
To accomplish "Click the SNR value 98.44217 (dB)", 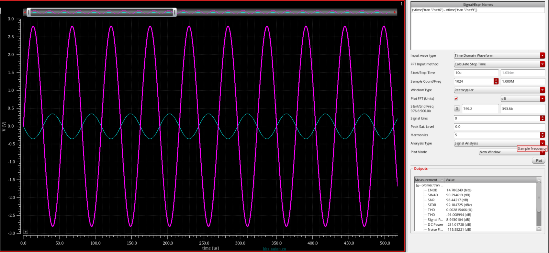I will tap(457, 200).
